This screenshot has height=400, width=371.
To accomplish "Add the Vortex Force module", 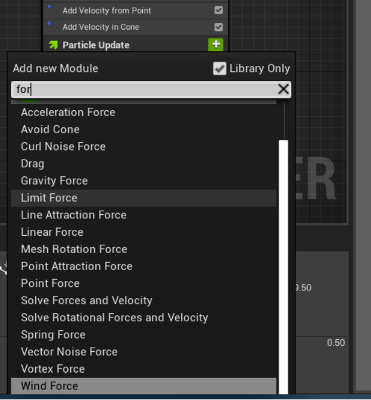I will [52, 369].
